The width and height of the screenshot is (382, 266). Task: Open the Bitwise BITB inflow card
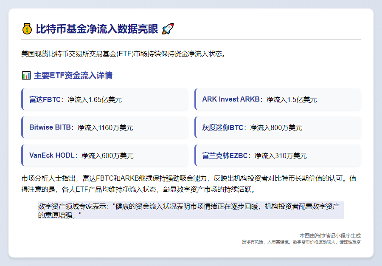(105, 127)
